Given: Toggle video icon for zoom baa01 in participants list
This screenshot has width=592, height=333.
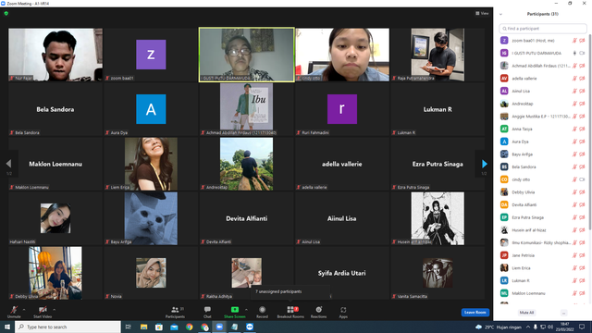Looking at the screenshot, I should (582, 41).
